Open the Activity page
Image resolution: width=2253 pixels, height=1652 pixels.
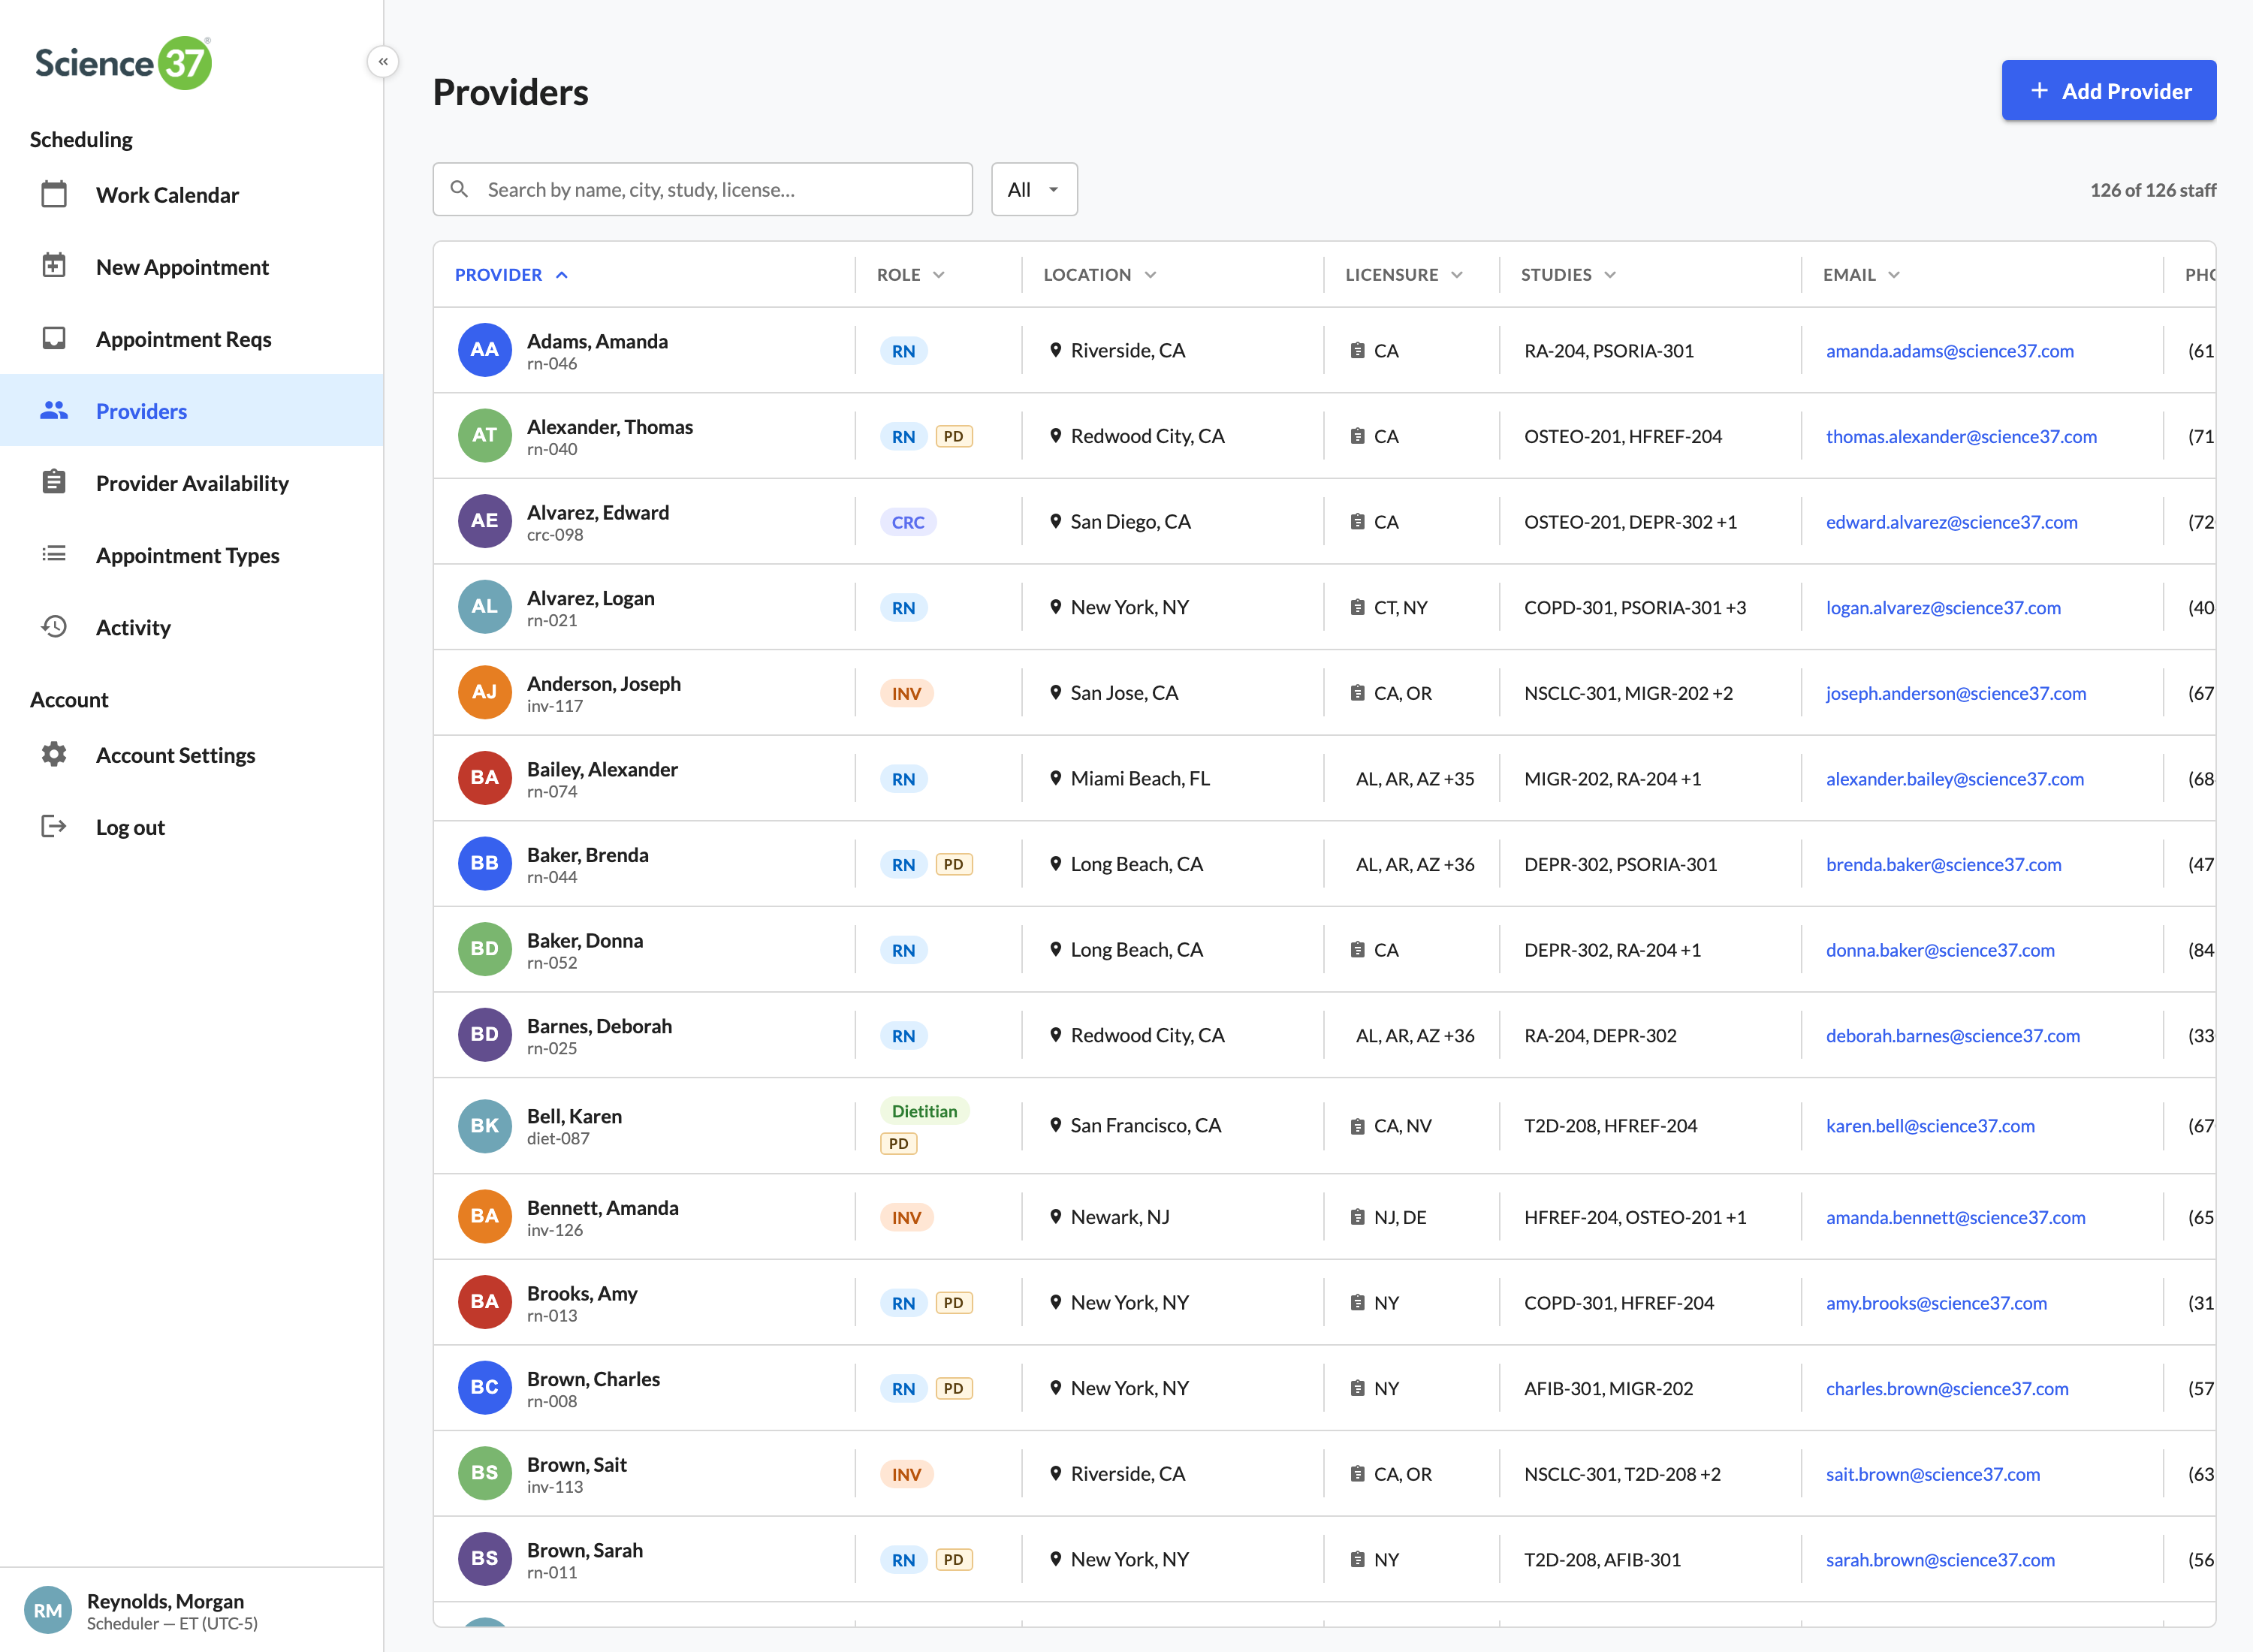(x=192, y=626)
